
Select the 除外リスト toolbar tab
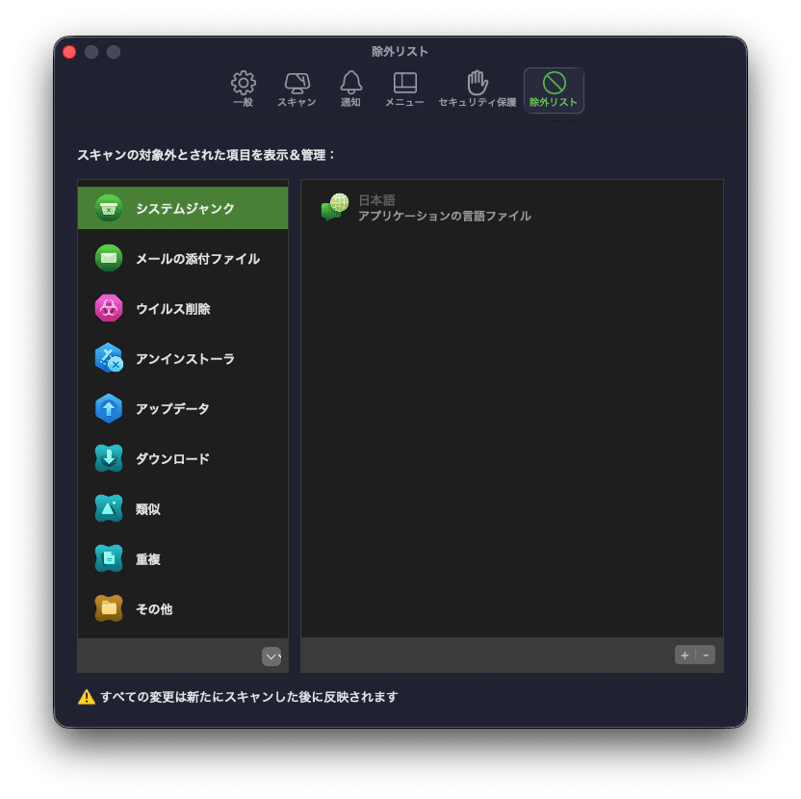pos(554,89)
